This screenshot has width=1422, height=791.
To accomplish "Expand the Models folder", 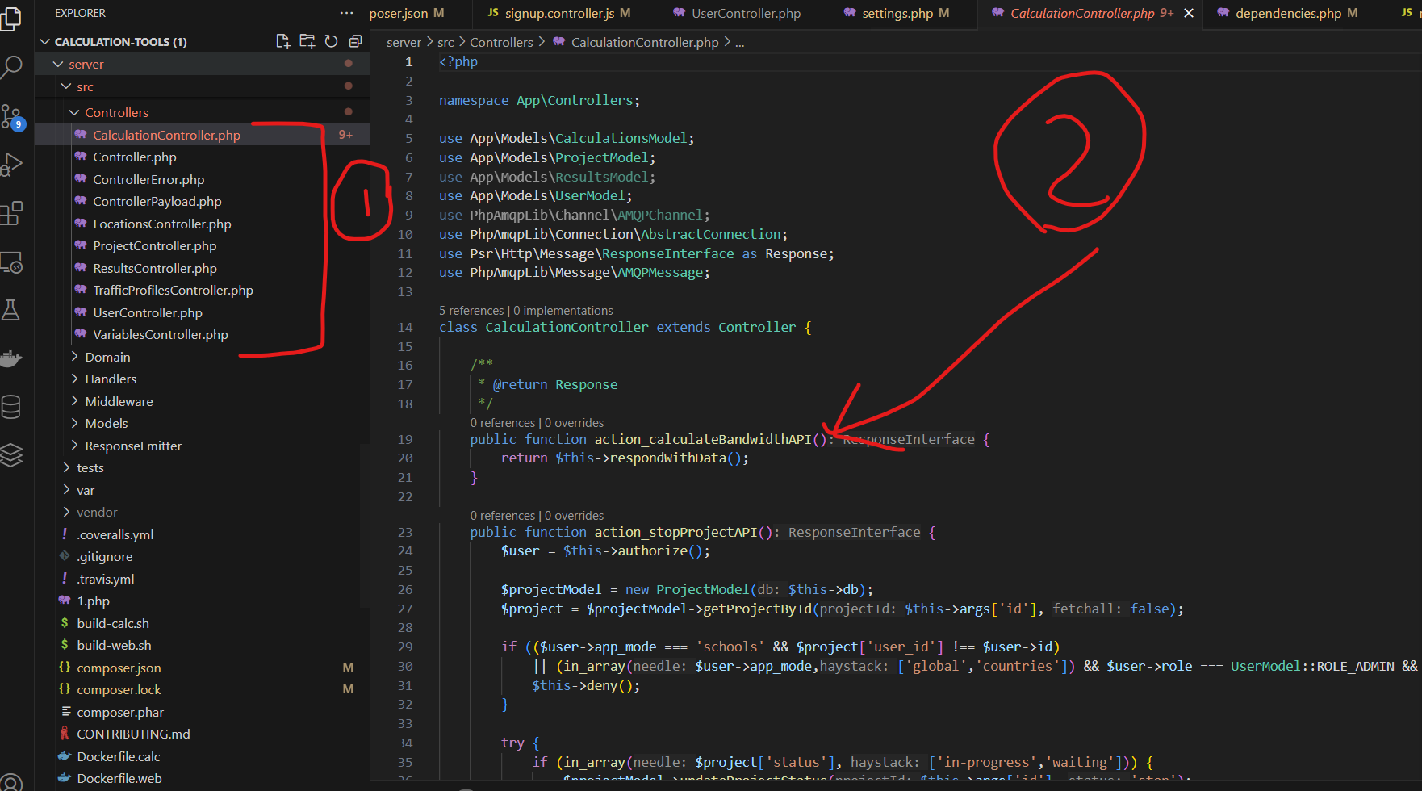I will coord(106,423).
